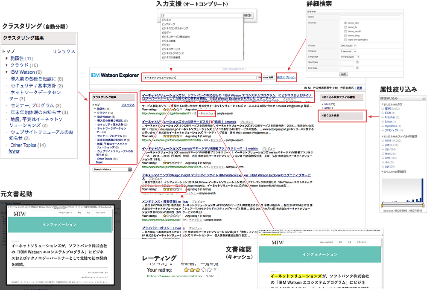Open the Language 'All languages' dropdown

coord(350,57)
